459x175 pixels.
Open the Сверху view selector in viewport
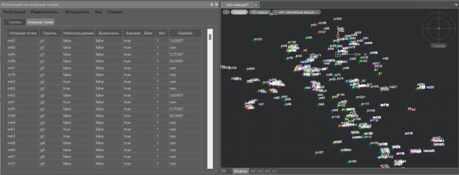pyautogui.click(x=239, y=12)
